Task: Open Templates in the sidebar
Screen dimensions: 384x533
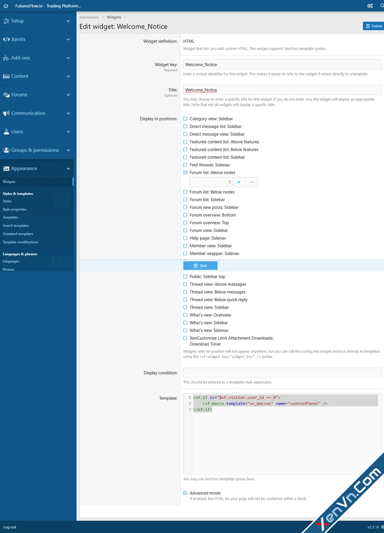Action: [10, 217]
